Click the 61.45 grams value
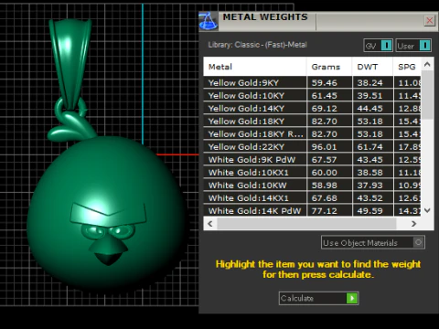 324,96
